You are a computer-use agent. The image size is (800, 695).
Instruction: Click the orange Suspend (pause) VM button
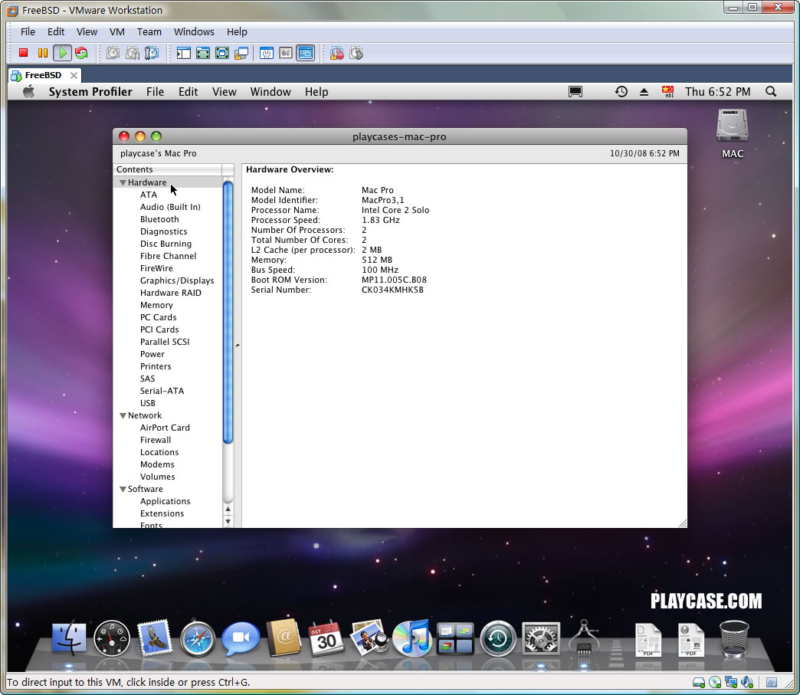tap(43, 53)
